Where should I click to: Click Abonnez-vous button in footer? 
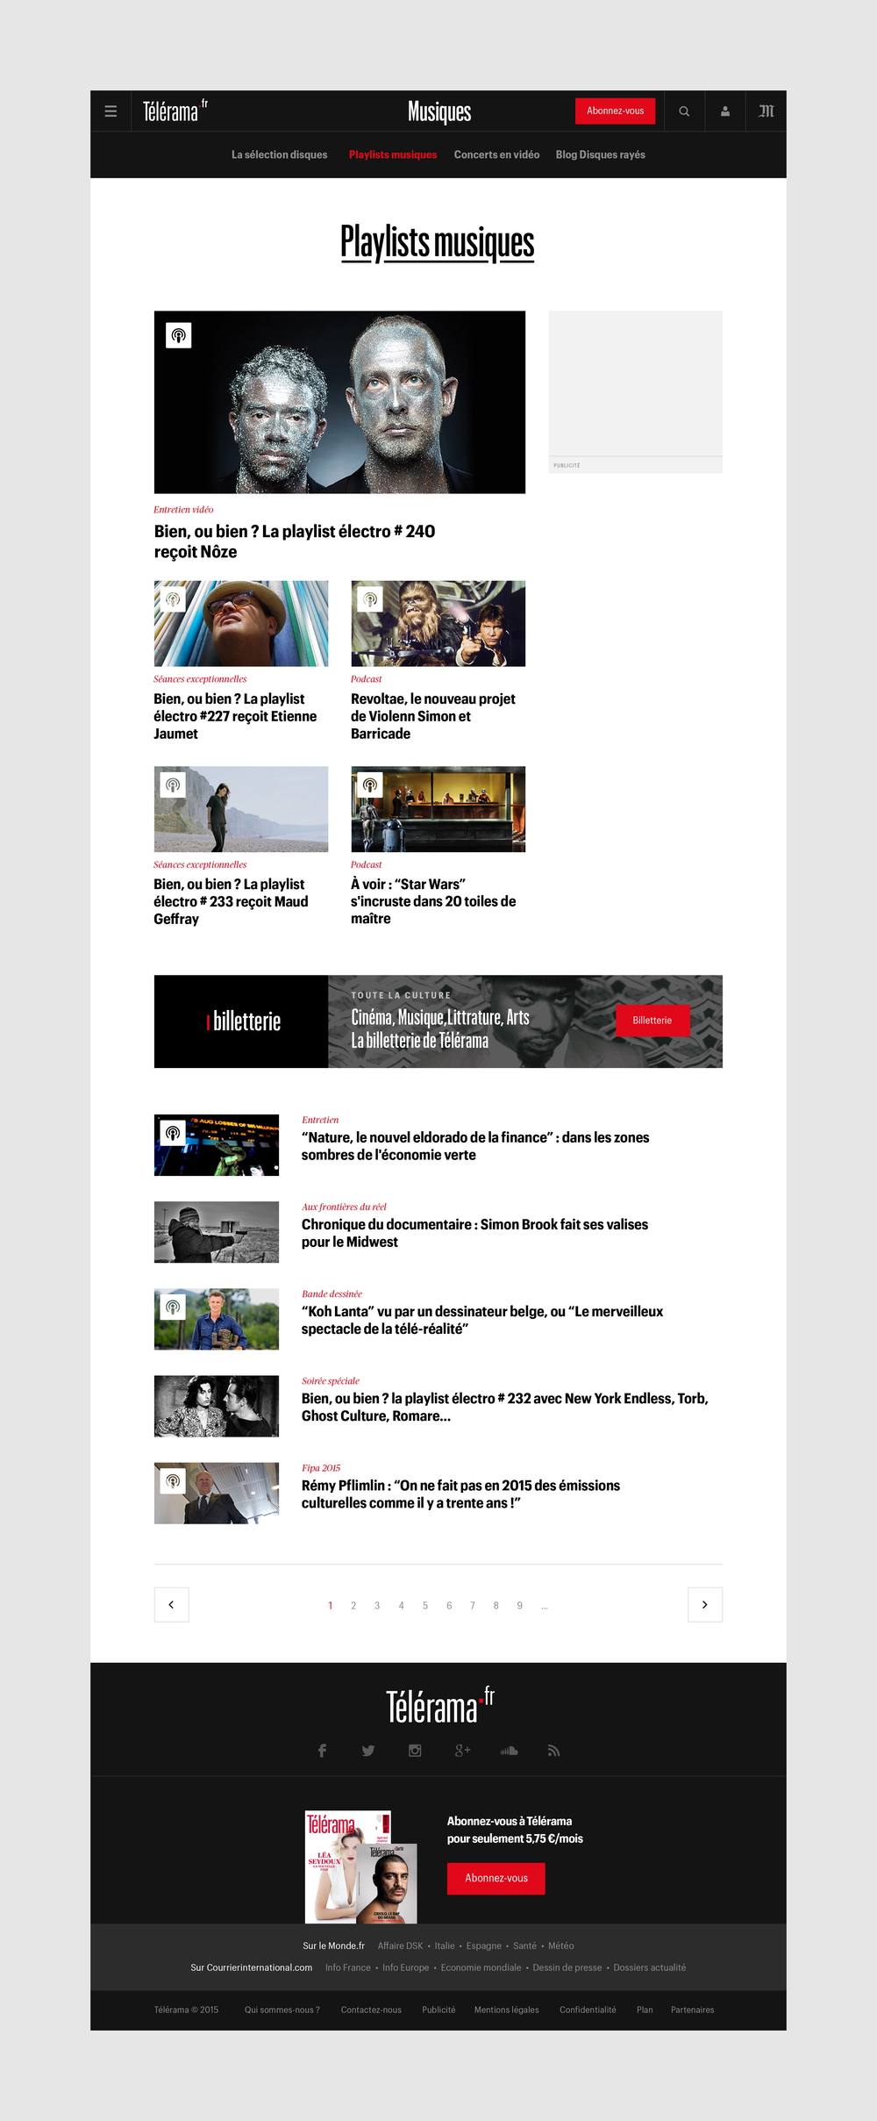click(x=496, y=1878)
